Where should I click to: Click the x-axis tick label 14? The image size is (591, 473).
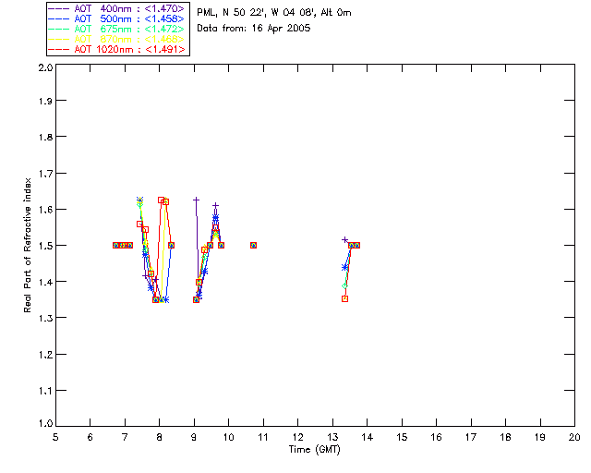(368, 437)
